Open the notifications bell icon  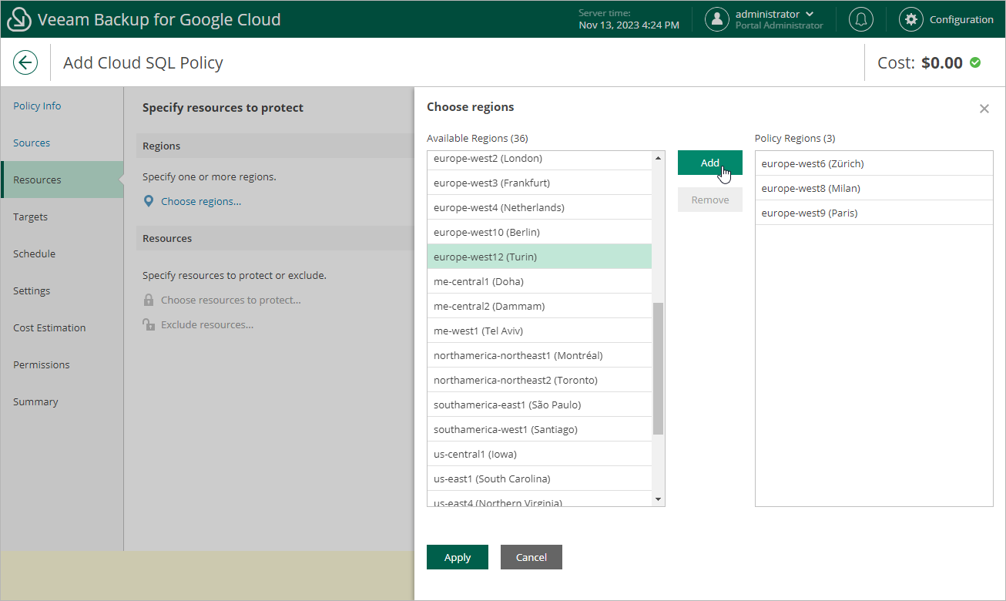pos(860,20)
